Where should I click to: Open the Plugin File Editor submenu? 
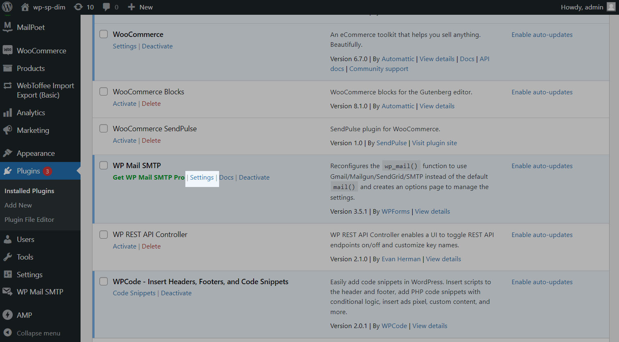click(x=29, y=219)
